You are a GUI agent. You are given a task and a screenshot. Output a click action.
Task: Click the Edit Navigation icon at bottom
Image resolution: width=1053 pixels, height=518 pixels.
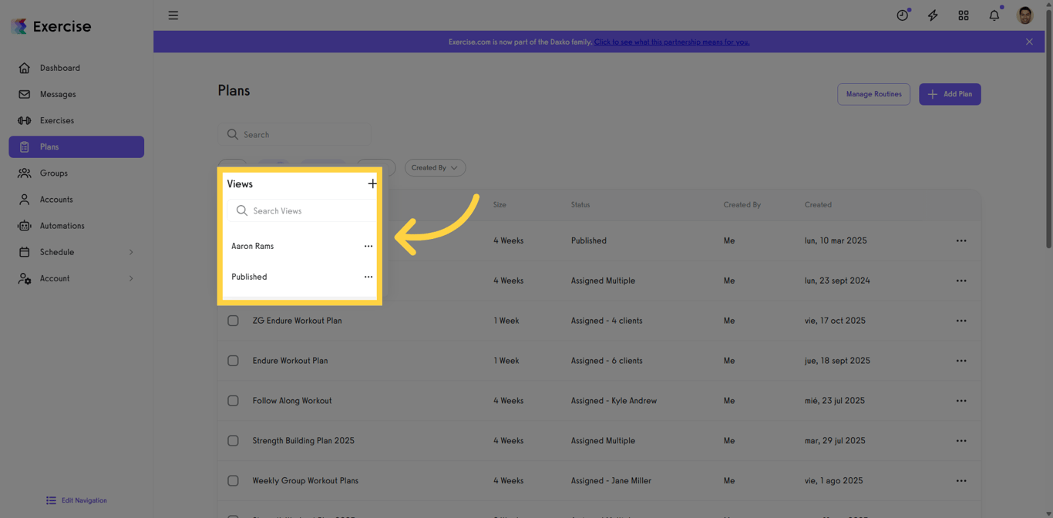[51, 499]
